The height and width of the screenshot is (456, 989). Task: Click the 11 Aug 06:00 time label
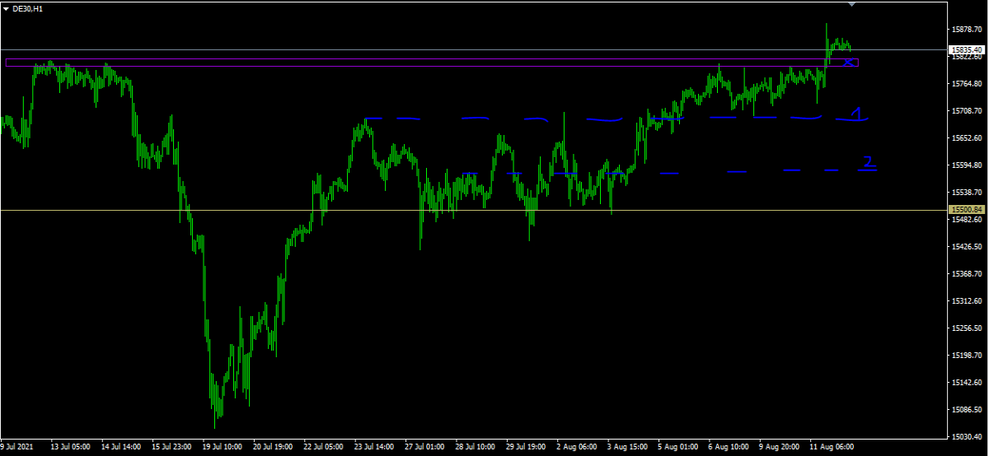831,447
